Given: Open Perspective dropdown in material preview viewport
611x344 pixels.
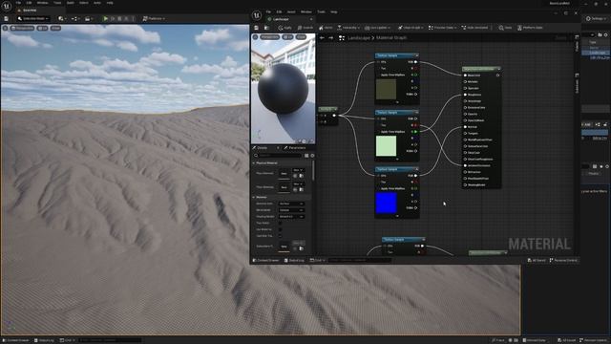Looking at the screenshot, I should click(269, 37).
